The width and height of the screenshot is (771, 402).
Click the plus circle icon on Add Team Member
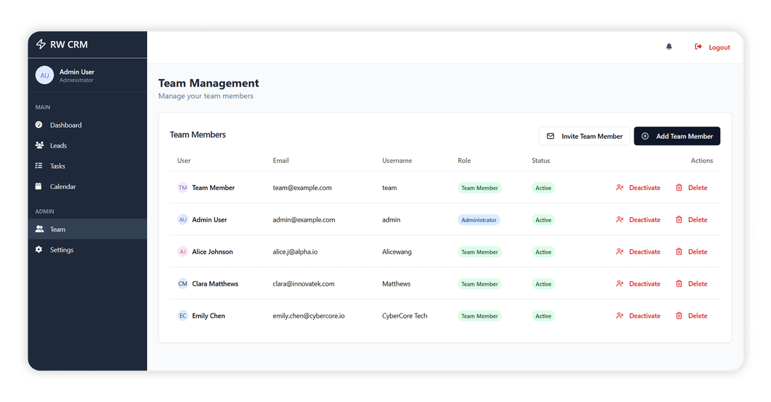pyautogui.click(x=645, y=136)
